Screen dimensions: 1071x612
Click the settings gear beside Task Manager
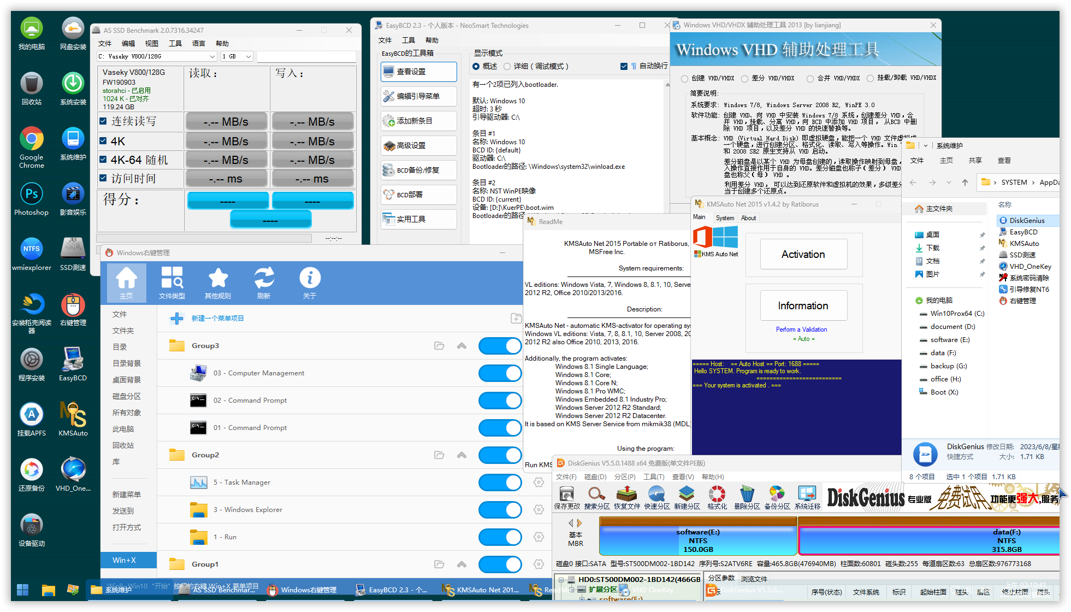point(539,482)
